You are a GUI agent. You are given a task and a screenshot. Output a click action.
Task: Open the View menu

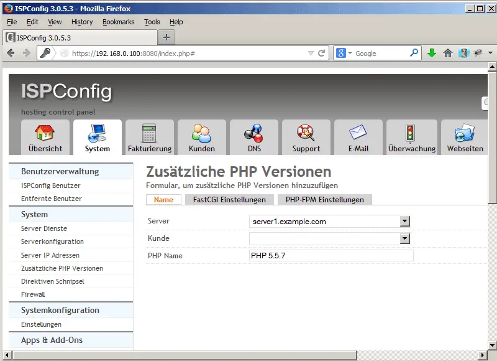[x=55, y=22]
